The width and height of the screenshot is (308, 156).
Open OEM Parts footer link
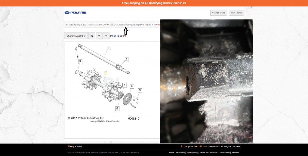click(x=180, y=153)
